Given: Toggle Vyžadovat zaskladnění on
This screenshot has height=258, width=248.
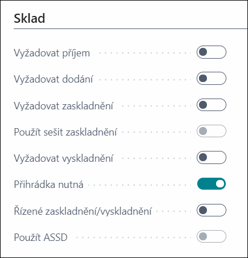Looking at the screenshot, I should (x=212, y=105).
